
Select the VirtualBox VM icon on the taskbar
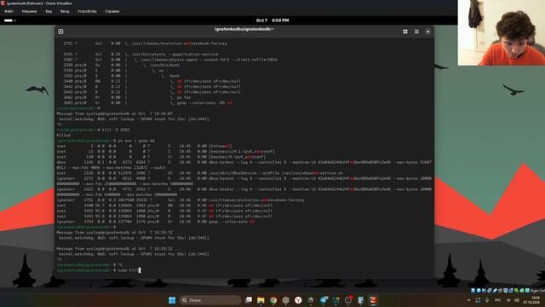373,300
